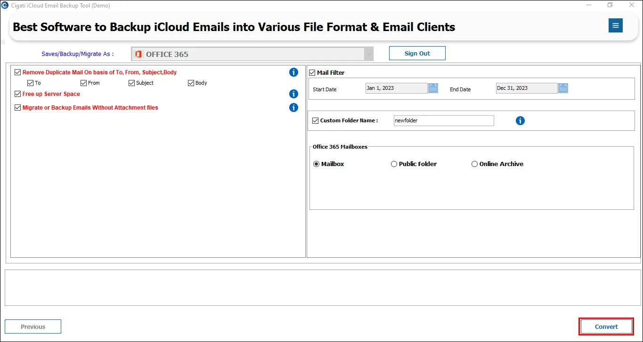Select the Public Folder radio button
Screen dimensions: 643x342
(394, 164)
